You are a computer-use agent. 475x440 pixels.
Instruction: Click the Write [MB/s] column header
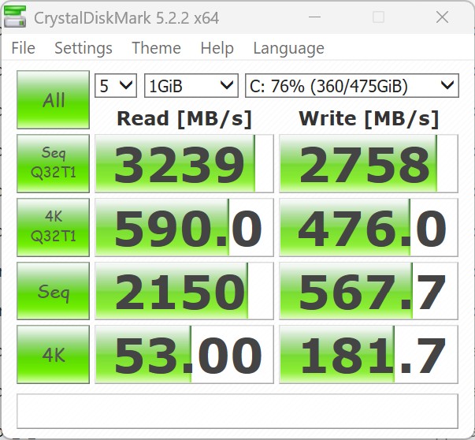[369, 118]
